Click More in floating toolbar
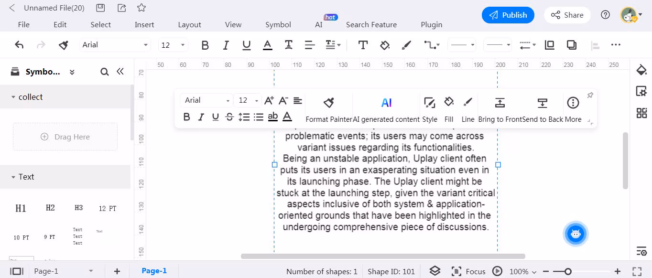Image resolution: width=652 pixels, height=278 pixels. [x=573, y=109]
